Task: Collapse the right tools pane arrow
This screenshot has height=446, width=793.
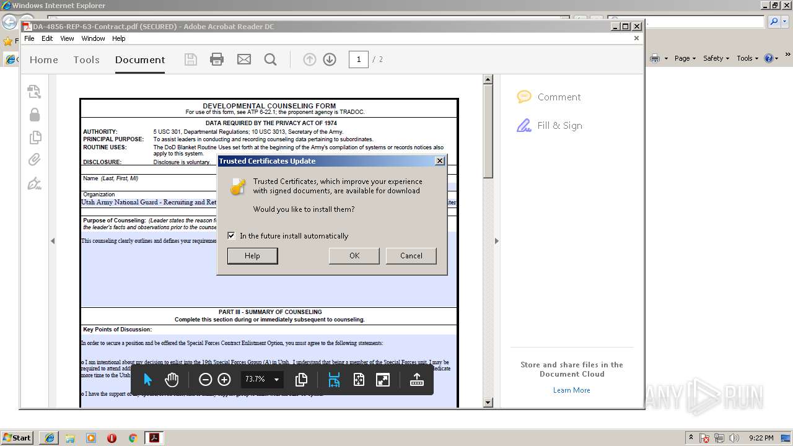Action: tap(496, 241)
